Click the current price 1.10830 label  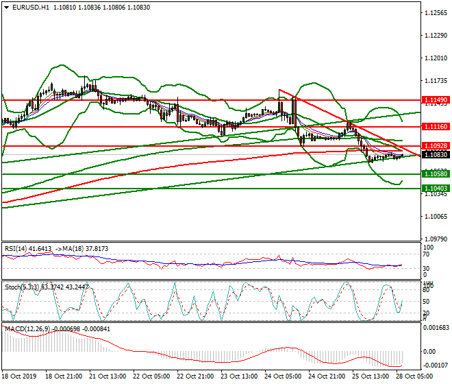pyautogui.click(x=436, y=155)
